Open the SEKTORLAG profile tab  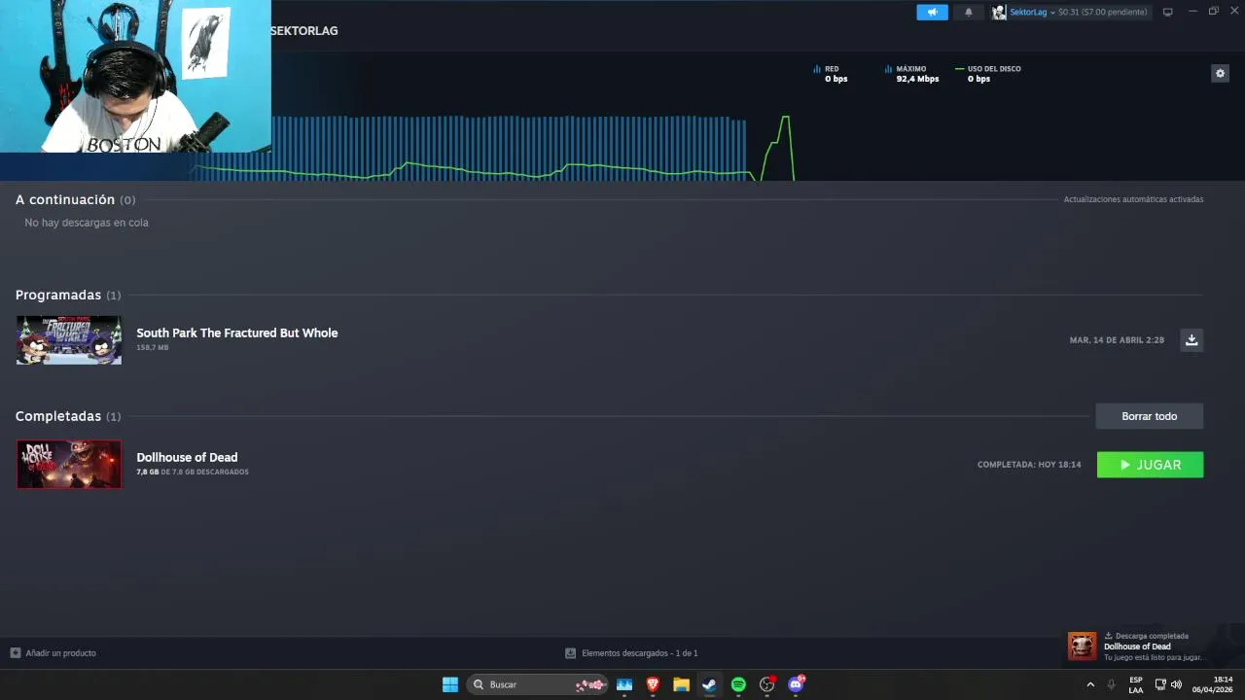click(303, 31)
